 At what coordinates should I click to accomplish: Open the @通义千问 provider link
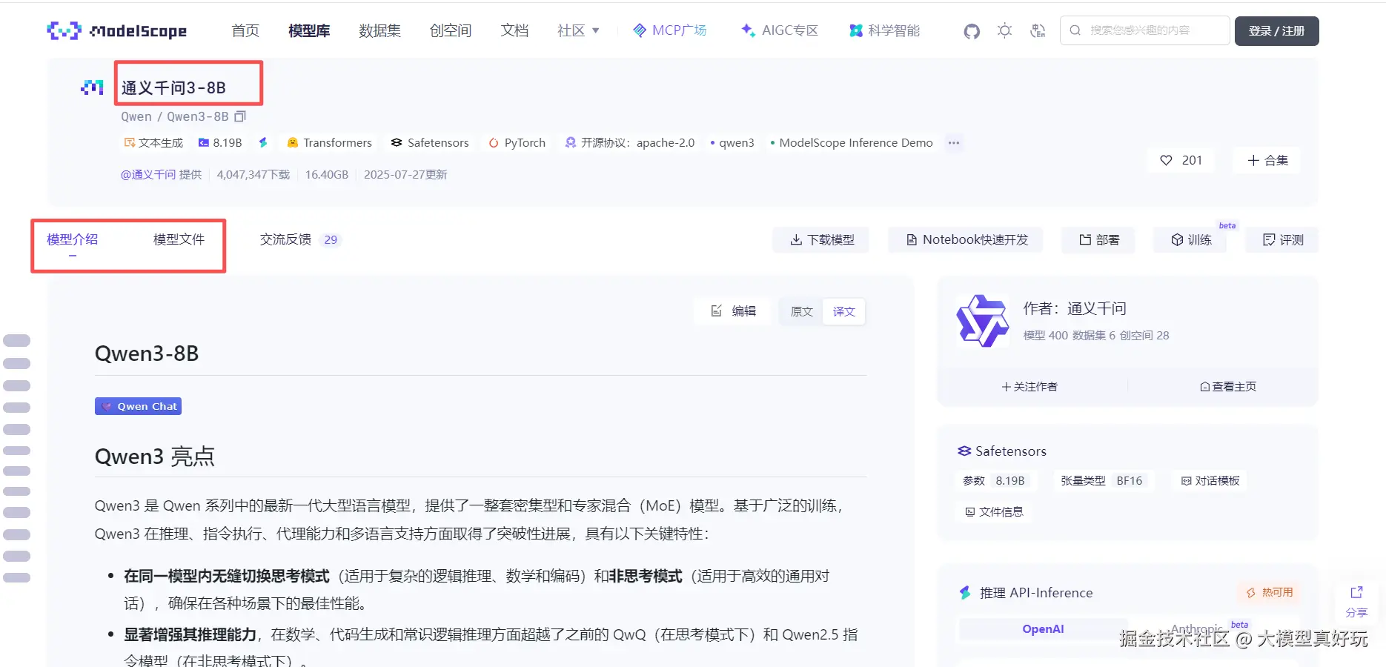pos(148,174)
